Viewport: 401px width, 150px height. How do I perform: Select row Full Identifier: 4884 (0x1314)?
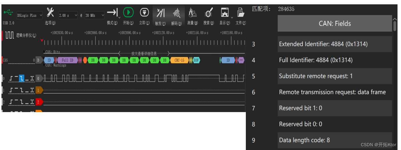tap(335, 60)
